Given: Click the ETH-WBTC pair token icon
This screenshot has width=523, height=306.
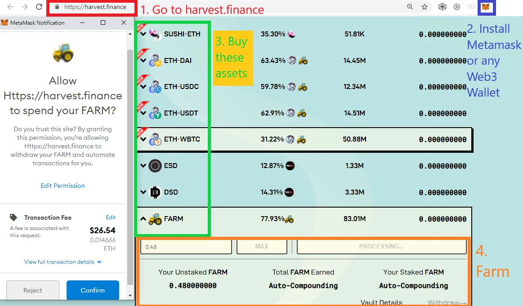Looking at the screenshot, I should tap(155, 139).
